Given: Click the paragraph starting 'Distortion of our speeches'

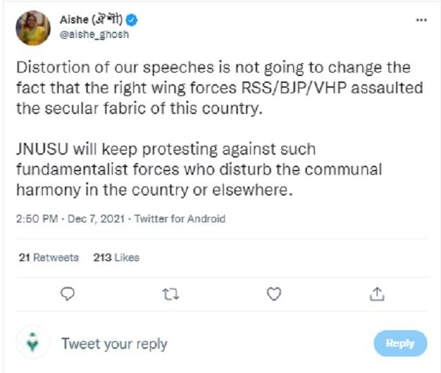Looking at the screenshot, I should (x=213, y=89).
